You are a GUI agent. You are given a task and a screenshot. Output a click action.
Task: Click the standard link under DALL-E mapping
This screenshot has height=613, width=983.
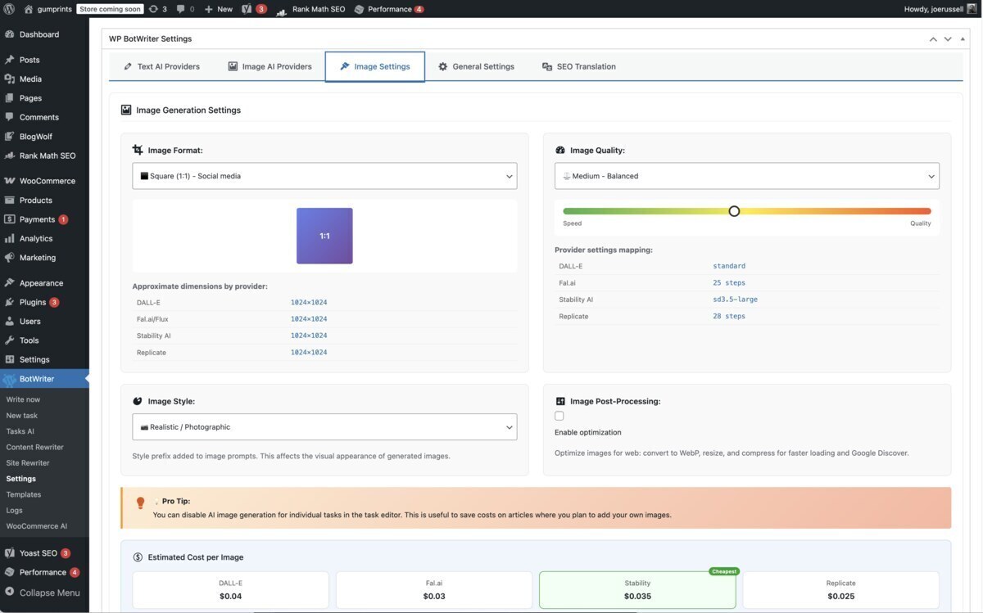point(729,265)
